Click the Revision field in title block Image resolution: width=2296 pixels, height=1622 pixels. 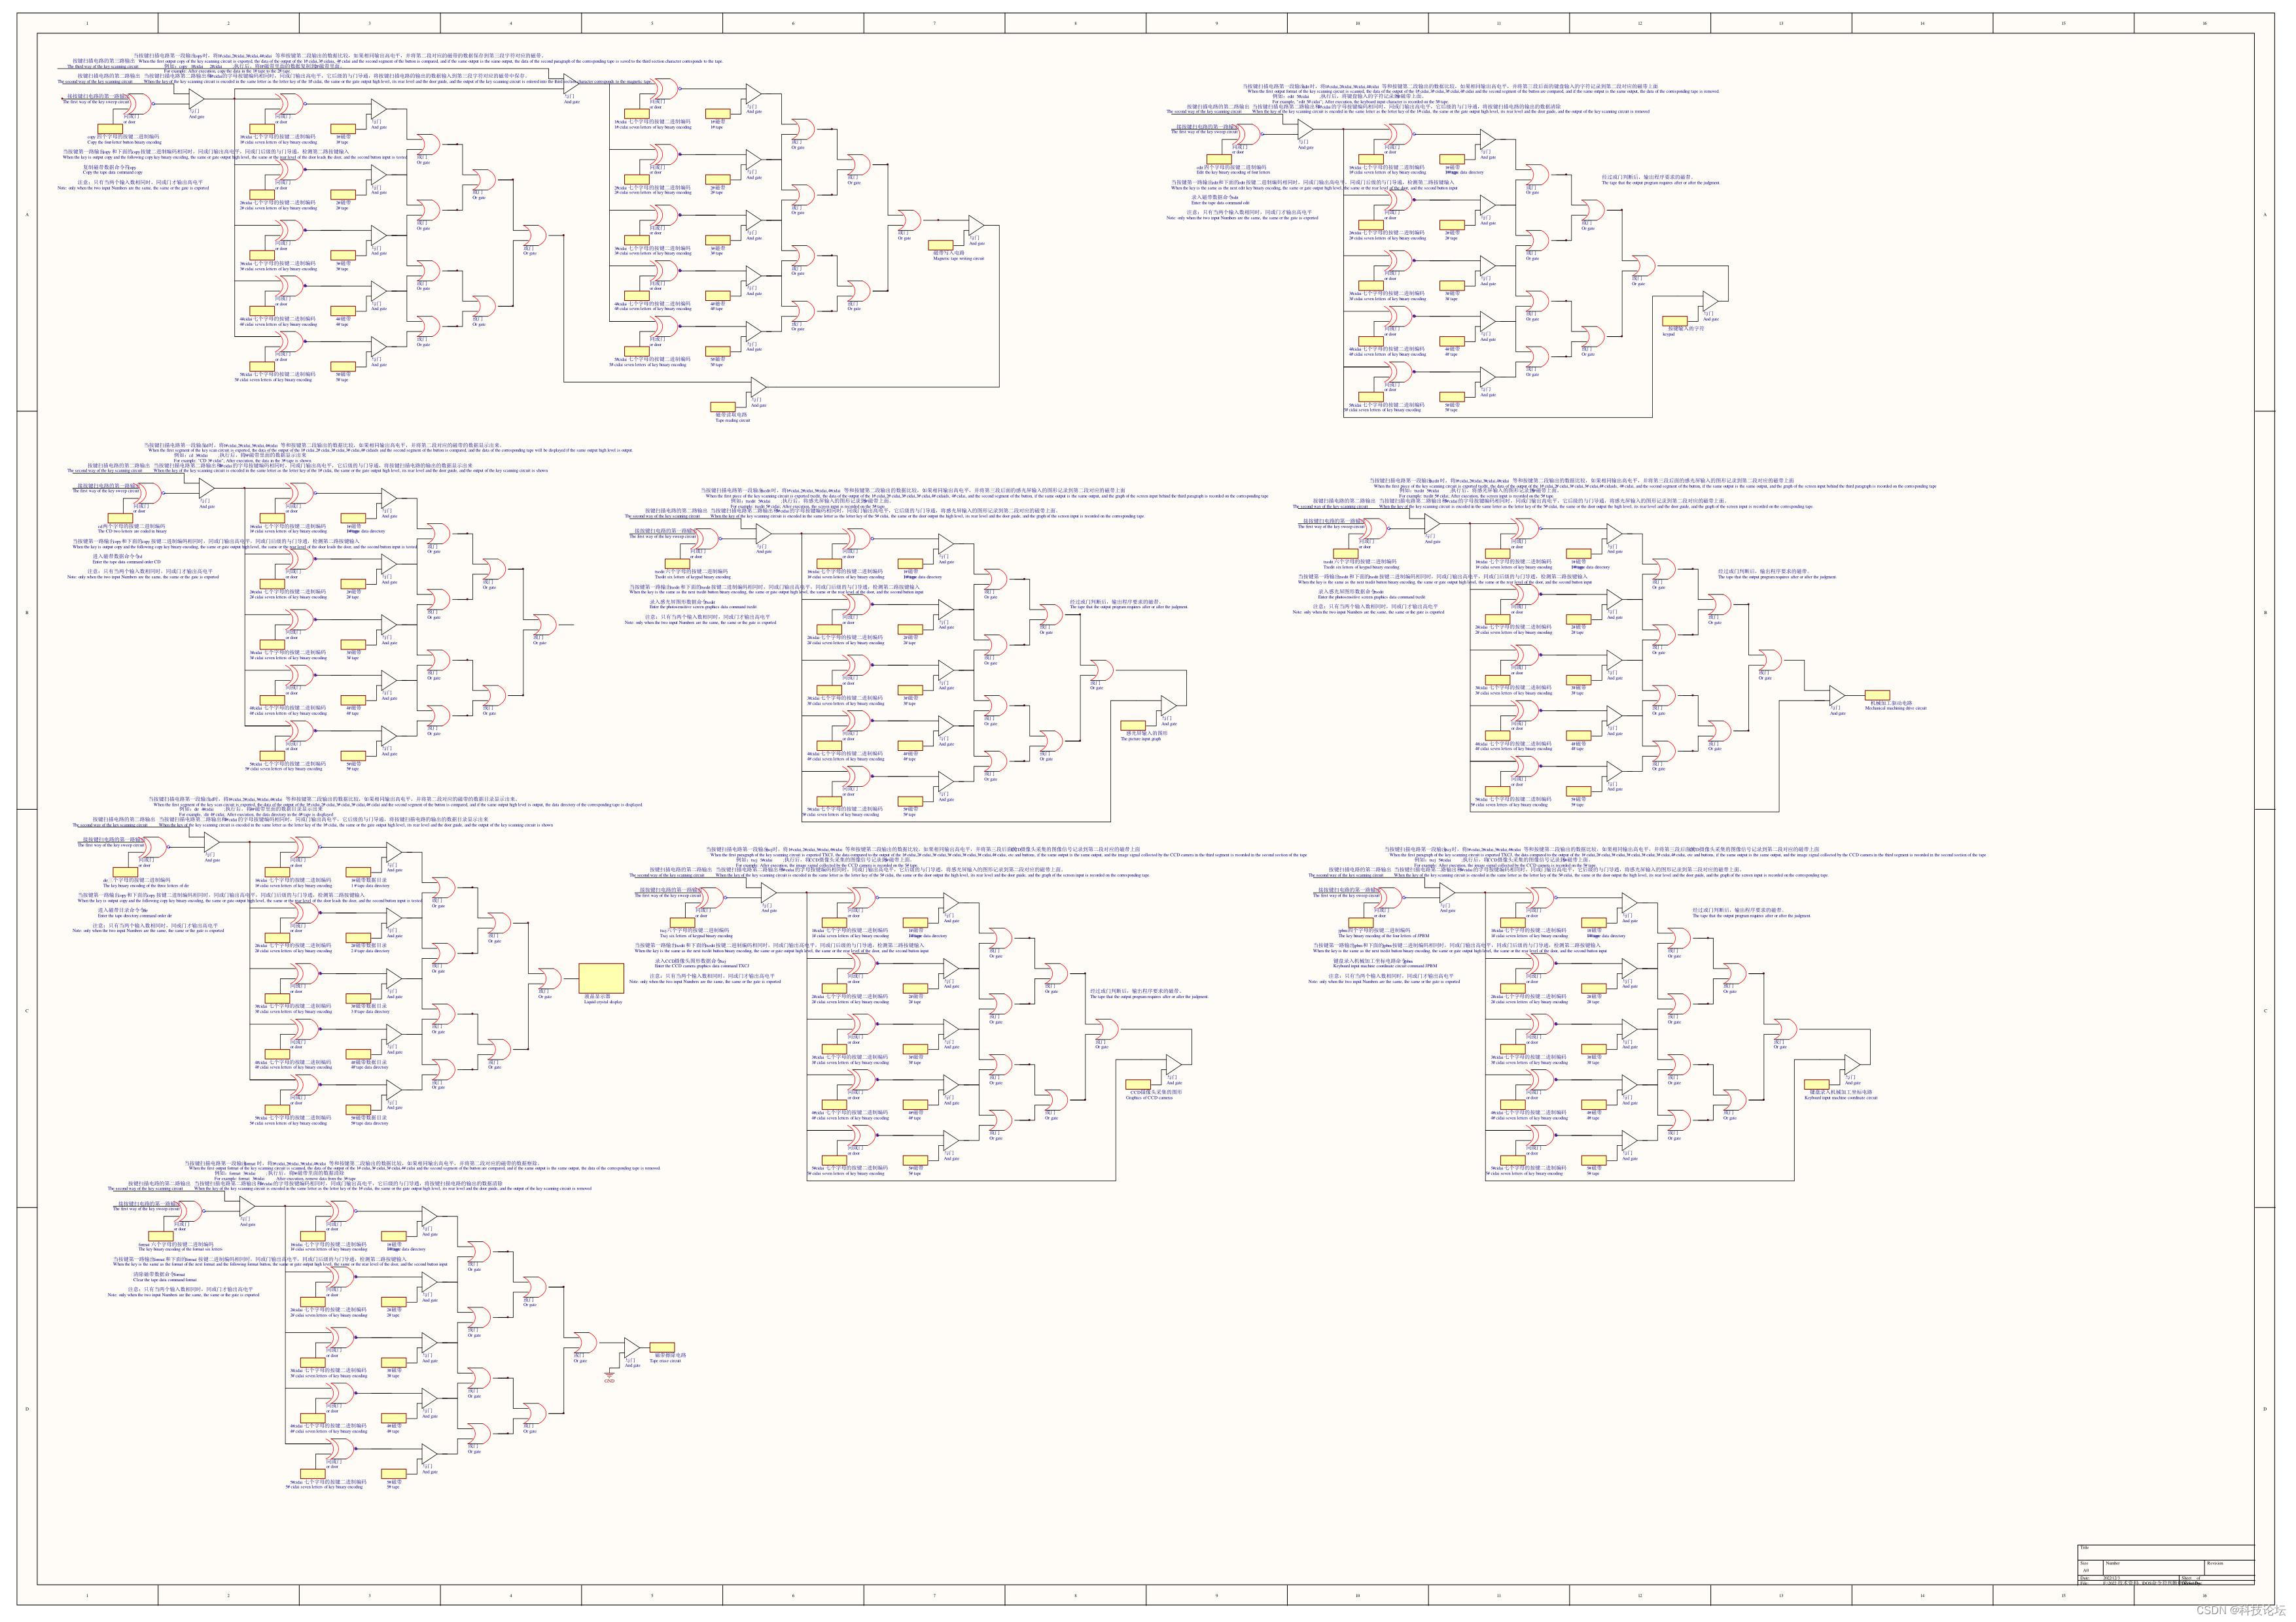(2229, 1568)
